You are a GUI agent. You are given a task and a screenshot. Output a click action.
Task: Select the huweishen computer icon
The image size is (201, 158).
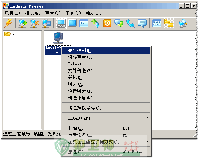click(x=58, y=38)
